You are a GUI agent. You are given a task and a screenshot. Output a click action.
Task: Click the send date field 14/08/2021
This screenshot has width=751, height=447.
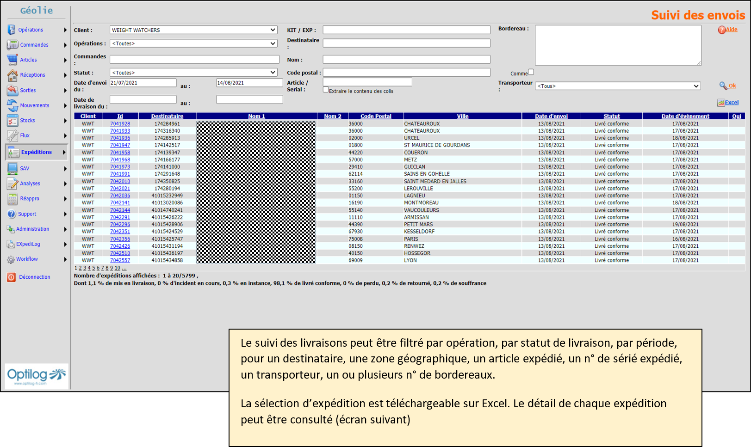pos(249,83)
